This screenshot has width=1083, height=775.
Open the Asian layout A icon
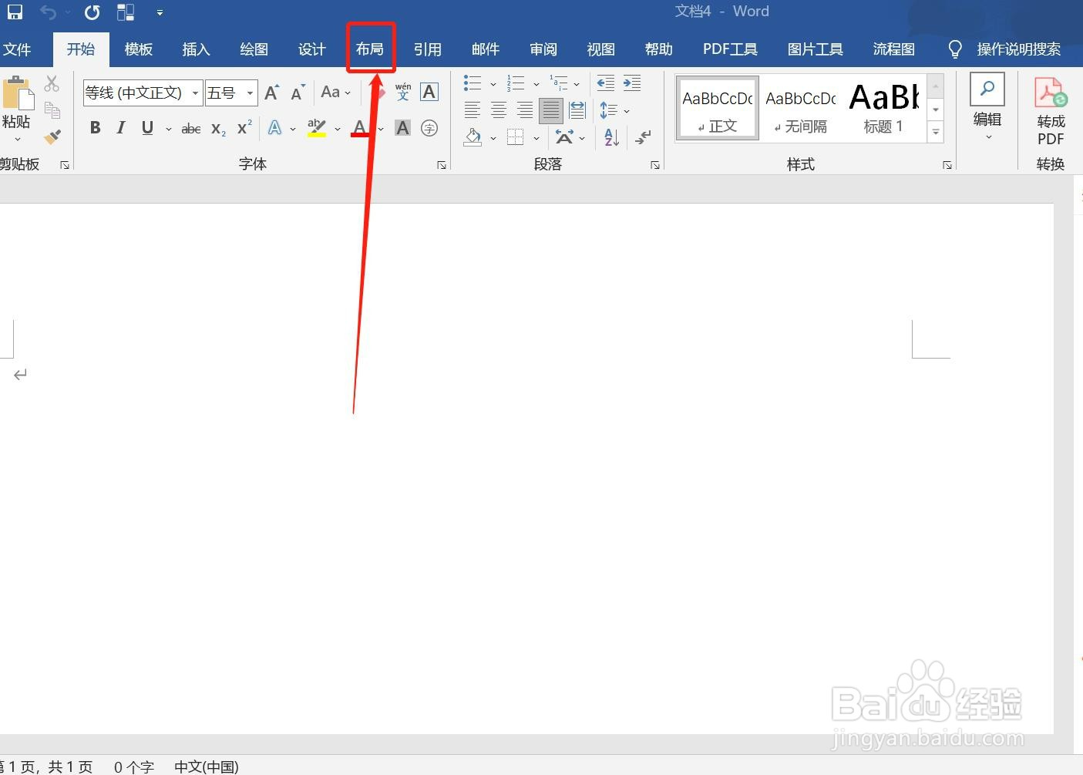pyautogui.click(x=564, y=138)
